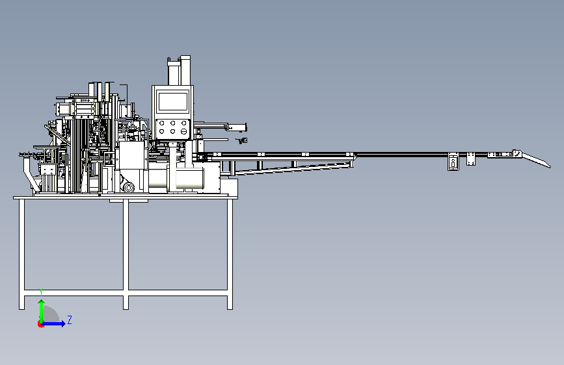This screenshot has width=564, height=365.
Task: Click the 'Z' axis label text
Action: (x=70, y=320)
